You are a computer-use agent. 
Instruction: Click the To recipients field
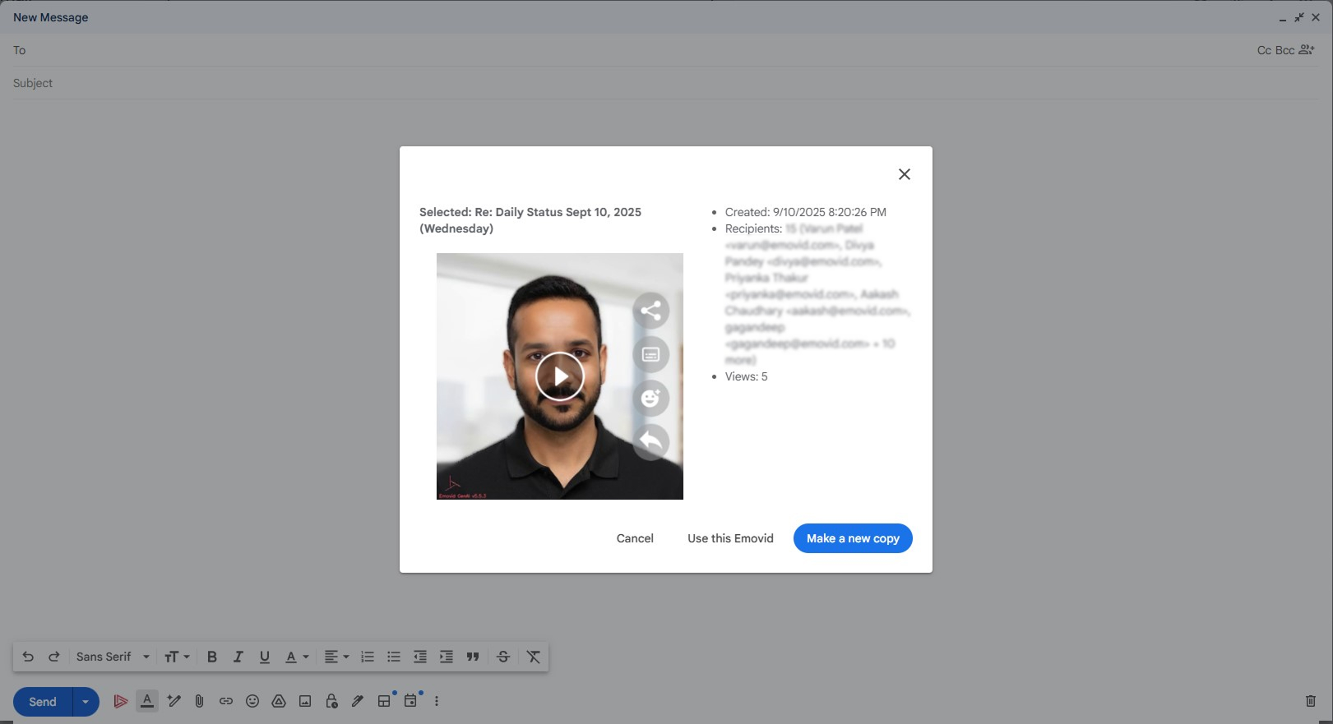(x=633, y=50)
